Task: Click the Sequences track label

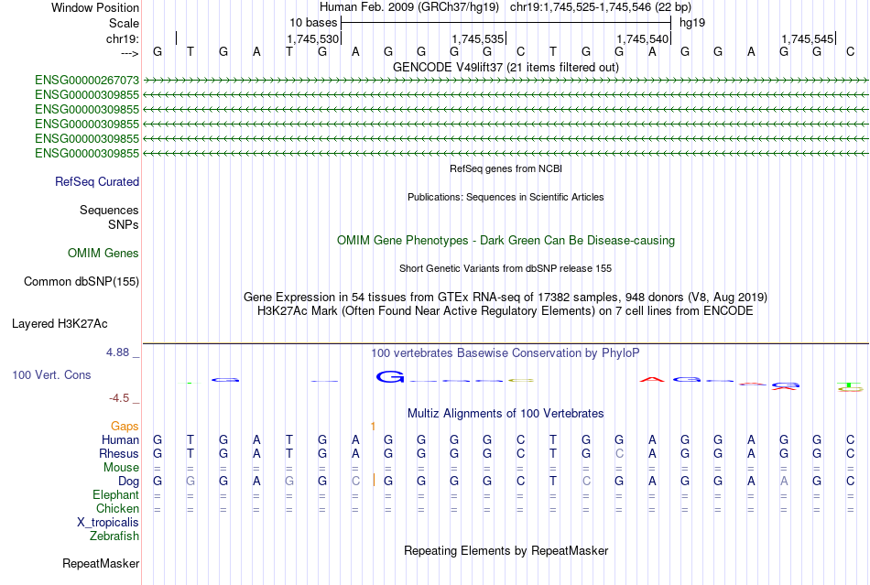Action: tap(109, 211)
